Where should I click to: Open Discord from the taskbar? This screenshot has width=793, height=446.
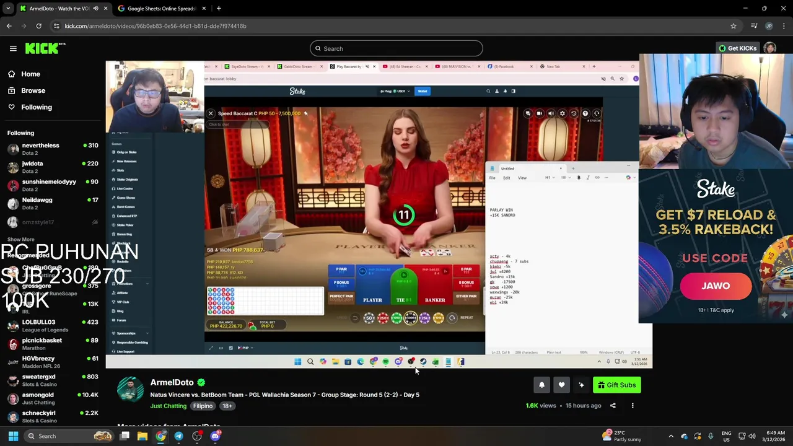215,436
